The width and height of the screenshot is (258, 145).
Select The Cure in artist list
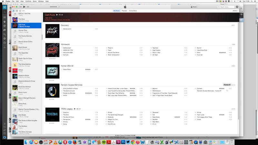[x=26, y=20]
